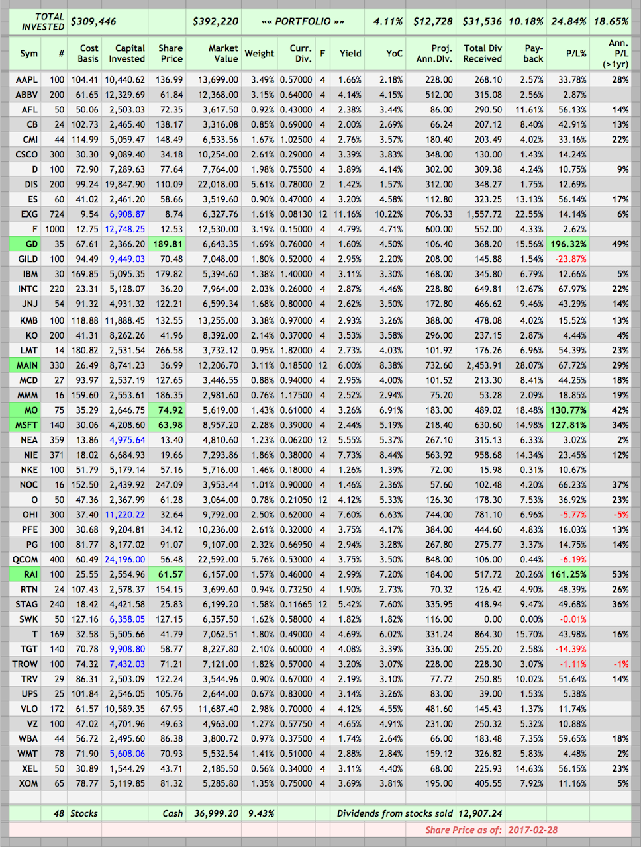Select the Cost Basis column header
The width and height of the screenshot is (641, 847).
pos(89,53)
